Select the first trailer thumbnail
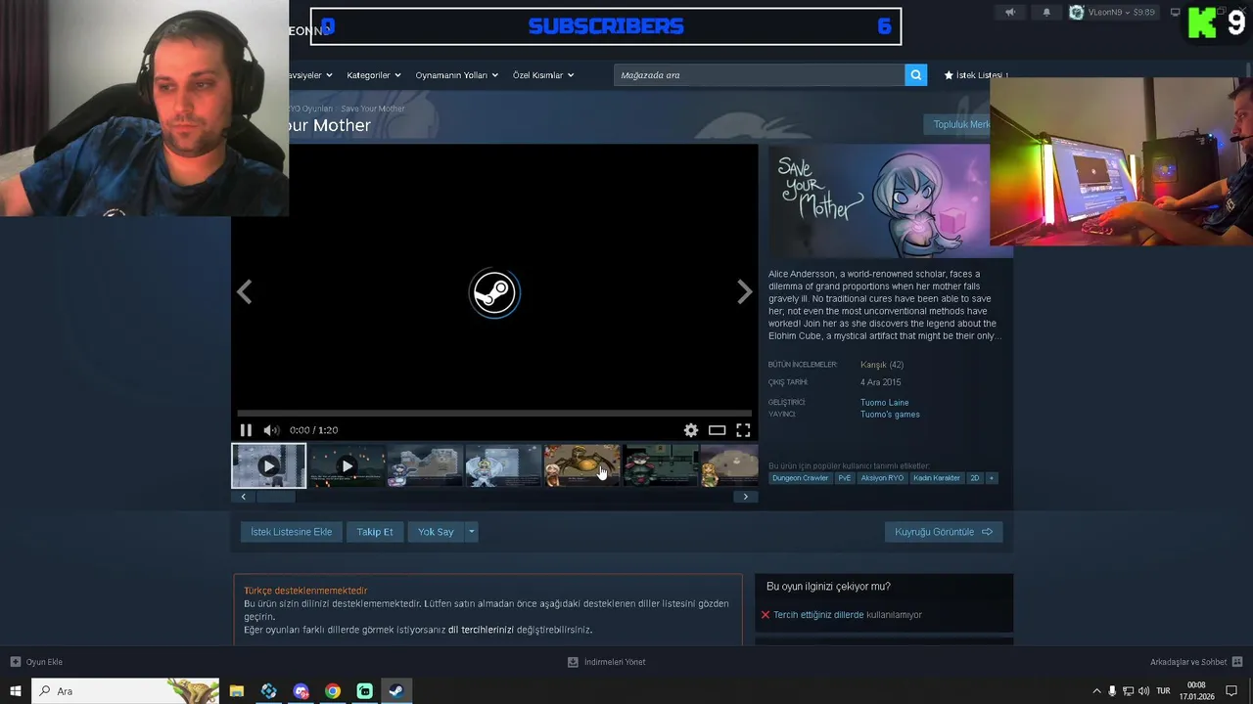The height and width of the screenshot is (704, 1253). pos(268,466)
